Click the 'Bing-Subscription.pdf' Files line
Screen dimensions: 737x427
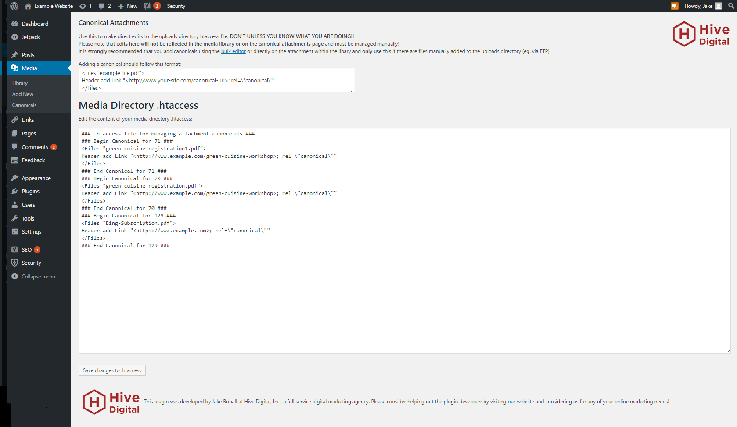coord(128,223)
